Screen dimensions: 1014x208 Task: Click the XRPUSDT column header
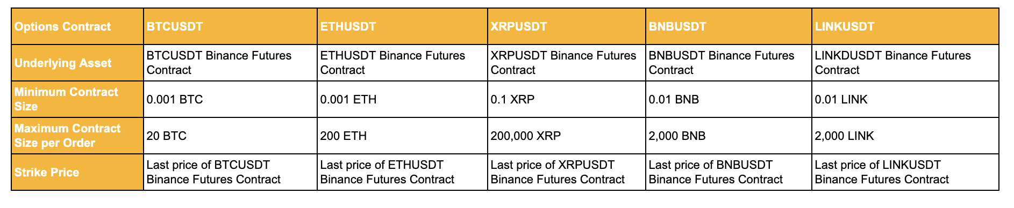point(567,26)
